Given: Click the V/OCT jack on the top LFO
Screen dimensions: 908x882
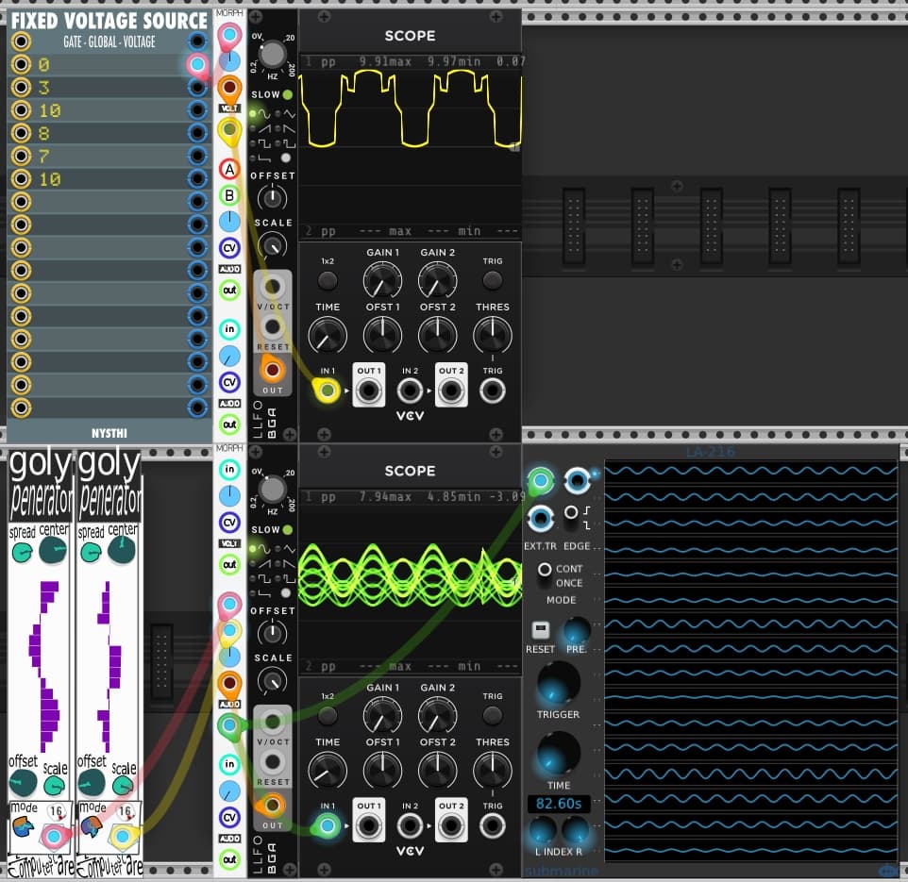Looking at the screenshot, I should [x=273, y=286].
